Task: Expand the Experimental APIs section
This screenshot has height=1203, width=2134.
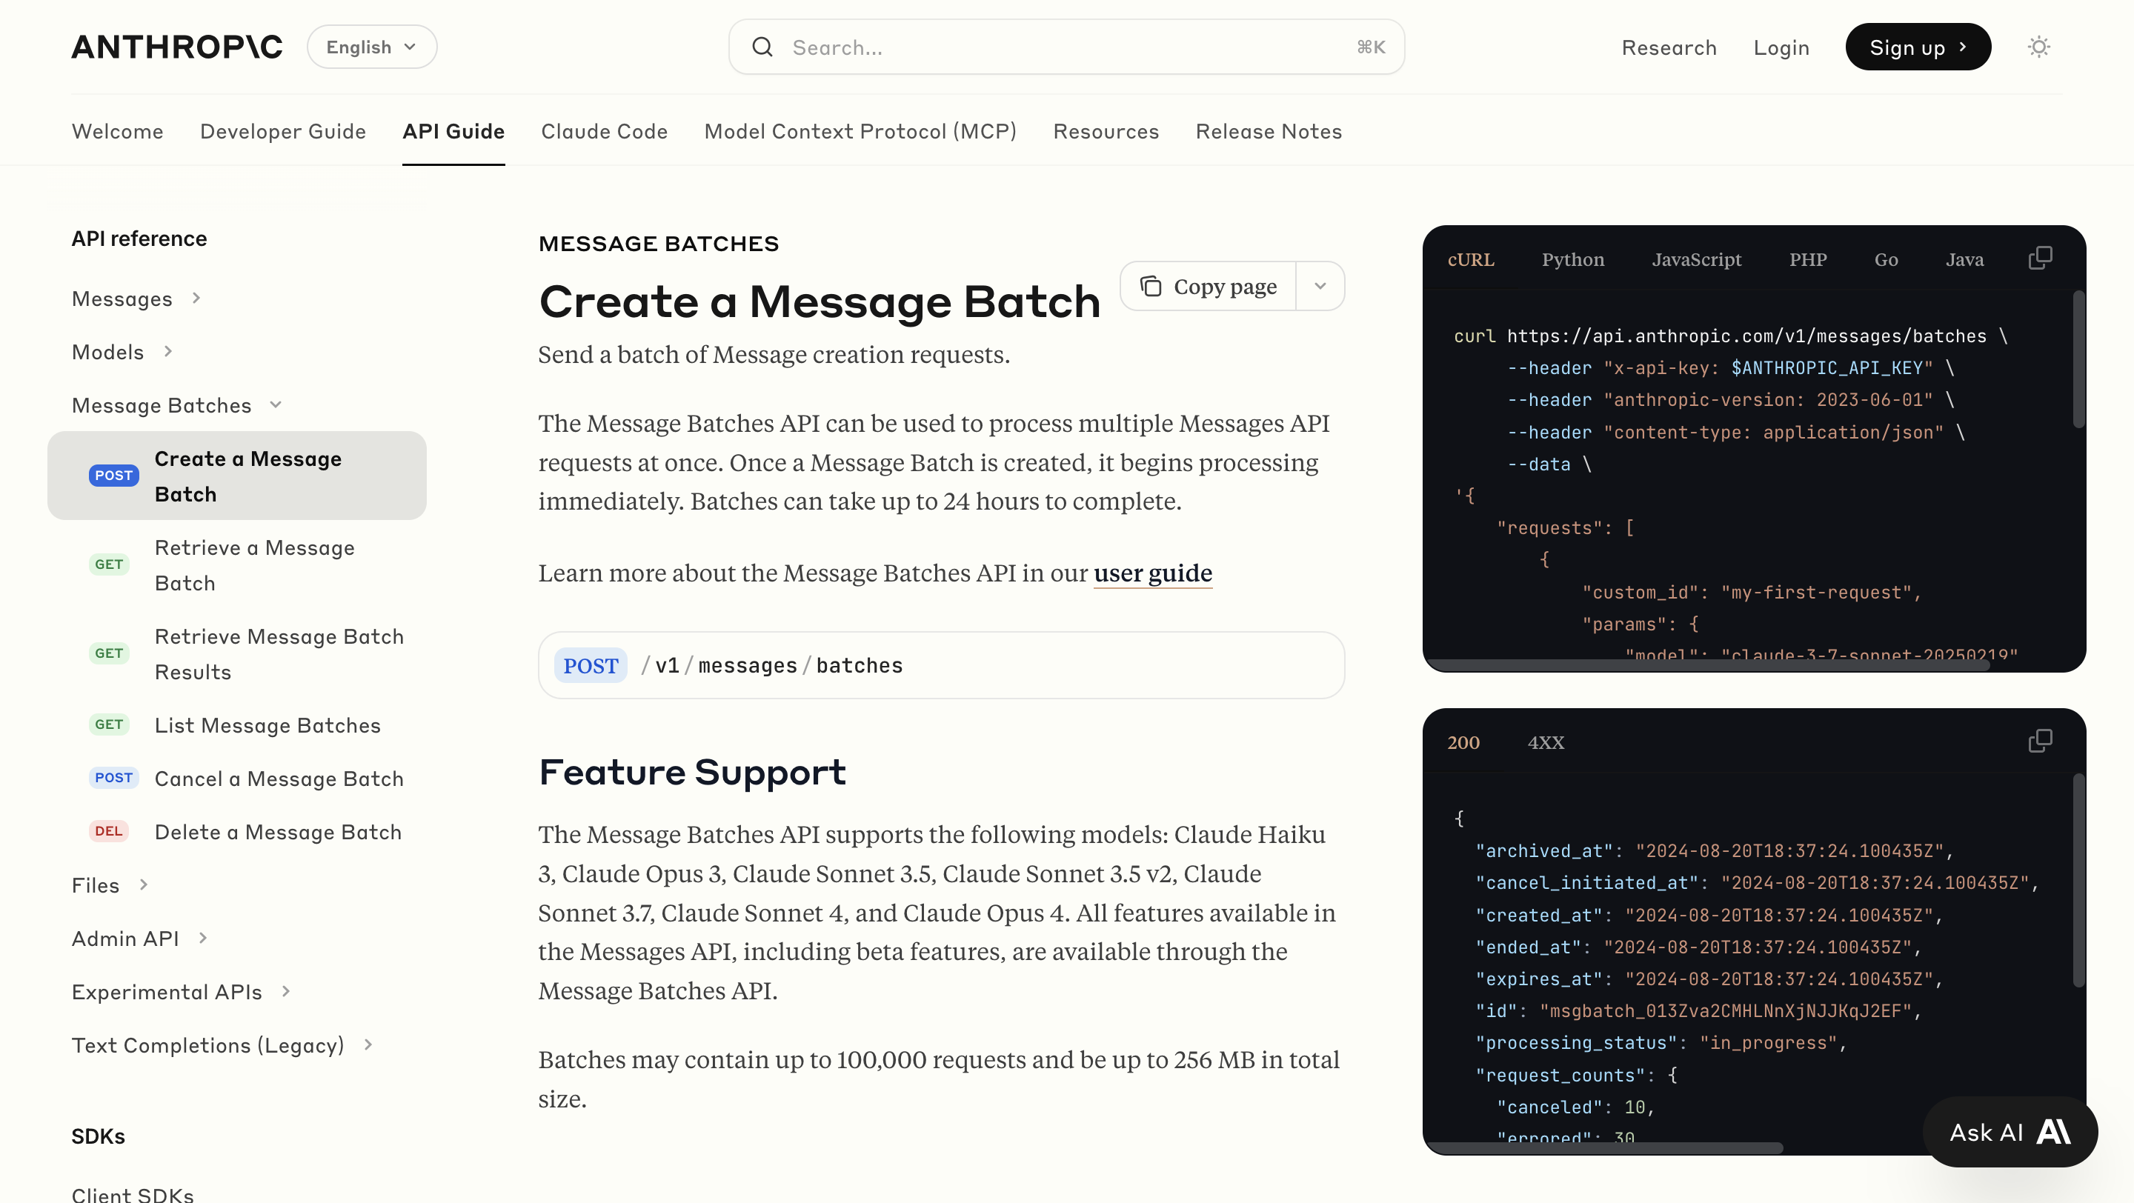Action: 286,991
